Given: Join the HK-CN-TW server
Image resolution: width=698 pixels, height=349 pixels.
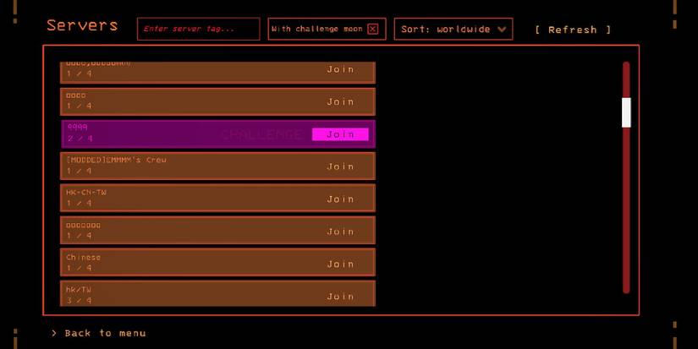Looking at the screenshot, I should click(340, 199).
